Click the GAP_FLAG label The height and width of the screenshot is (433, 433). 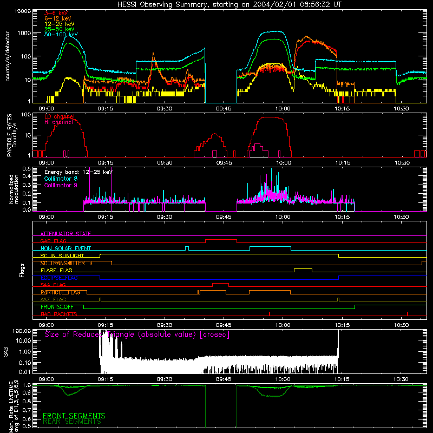53,241
